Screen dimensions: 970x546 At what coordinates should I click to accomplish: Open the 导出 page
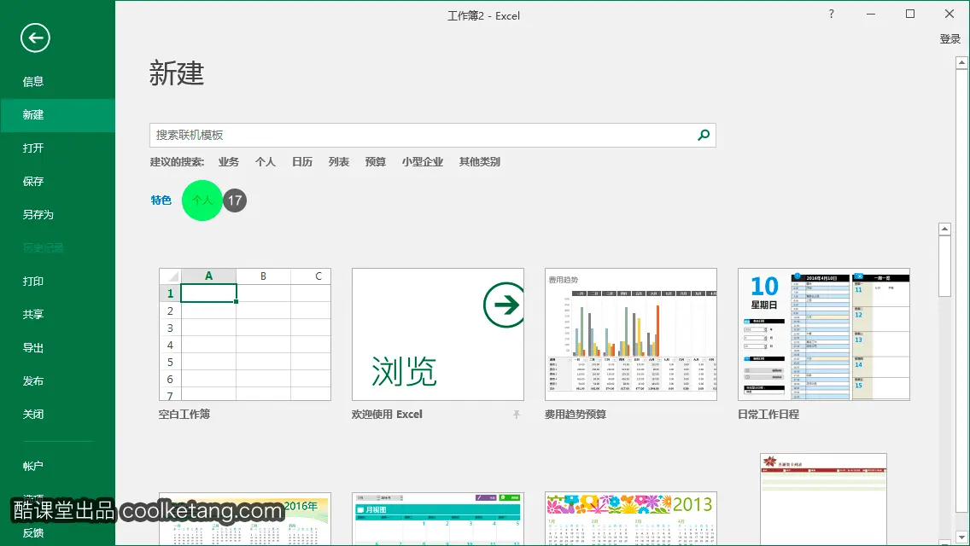[33, 348]
